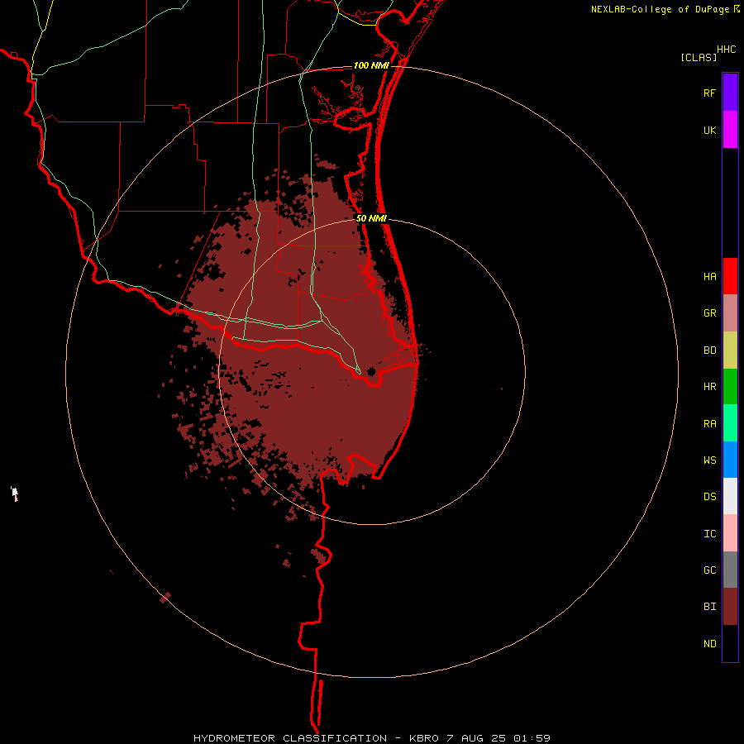744x744 pixels.
Task: Click the dark green HR swatch
Action: pos(730,387)
